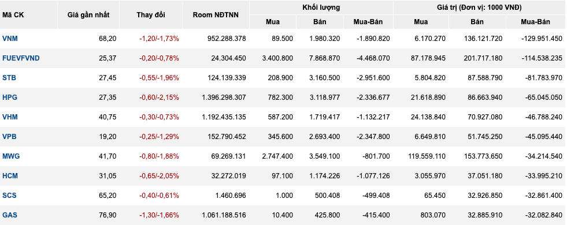The width and height of the screenshot is (567, 225).
Task: Open the SCS stock ticker link
Action: (9, 196)
